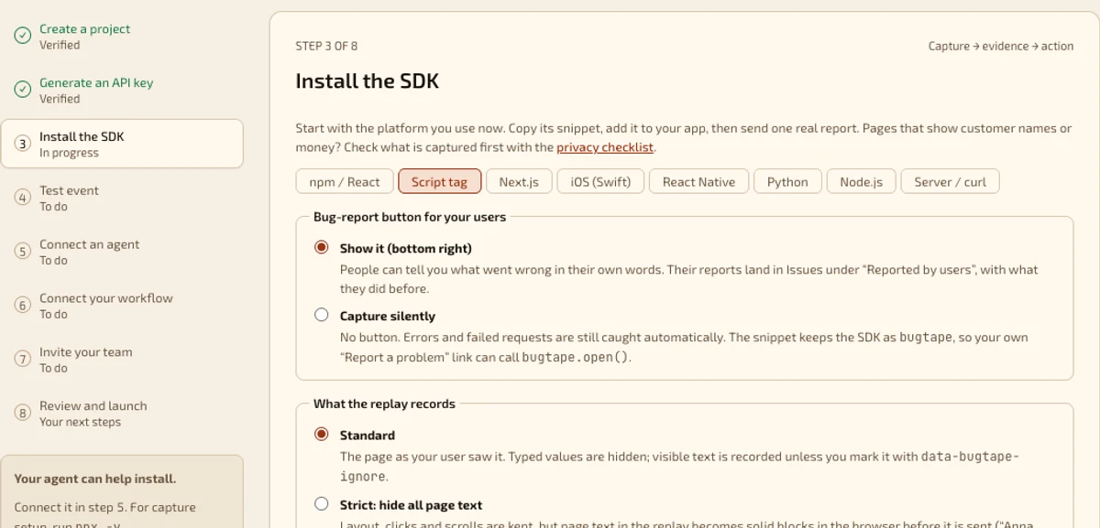Open the privacy checklist link

605,146
